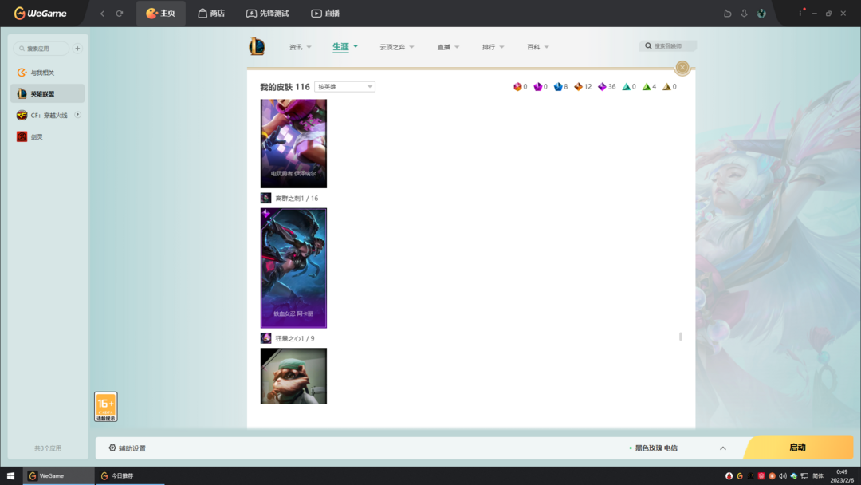Select 英雄联盟 in the sidebar
This screenshot has width=861, height=485.
pyautogui.click(x=48, y=93)
